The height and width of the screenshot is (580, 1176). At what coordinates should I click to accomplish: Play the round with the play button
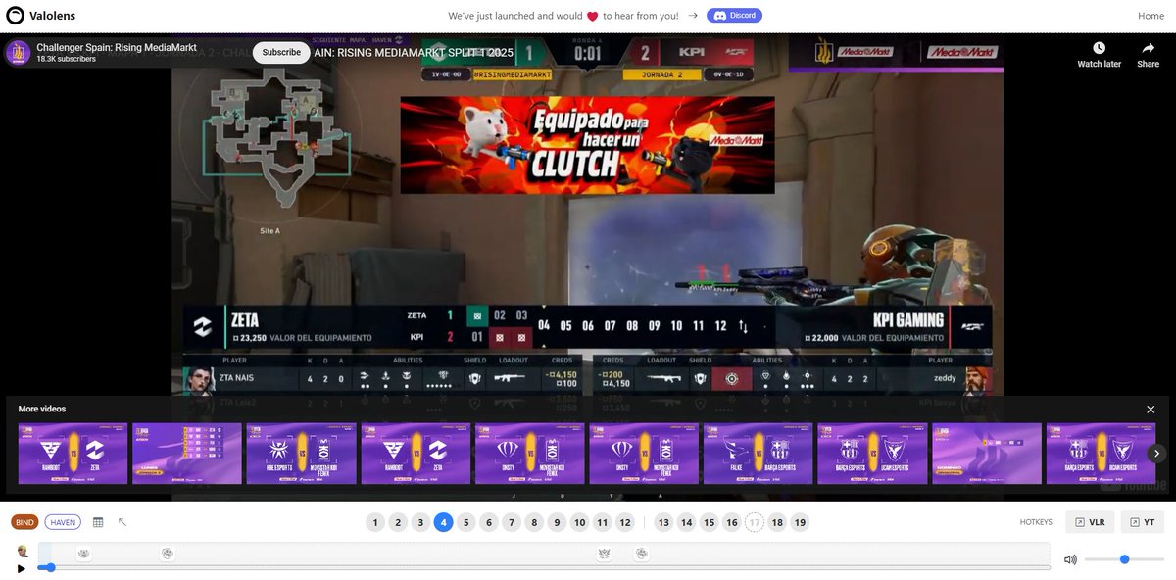click(x=22, y=568)
